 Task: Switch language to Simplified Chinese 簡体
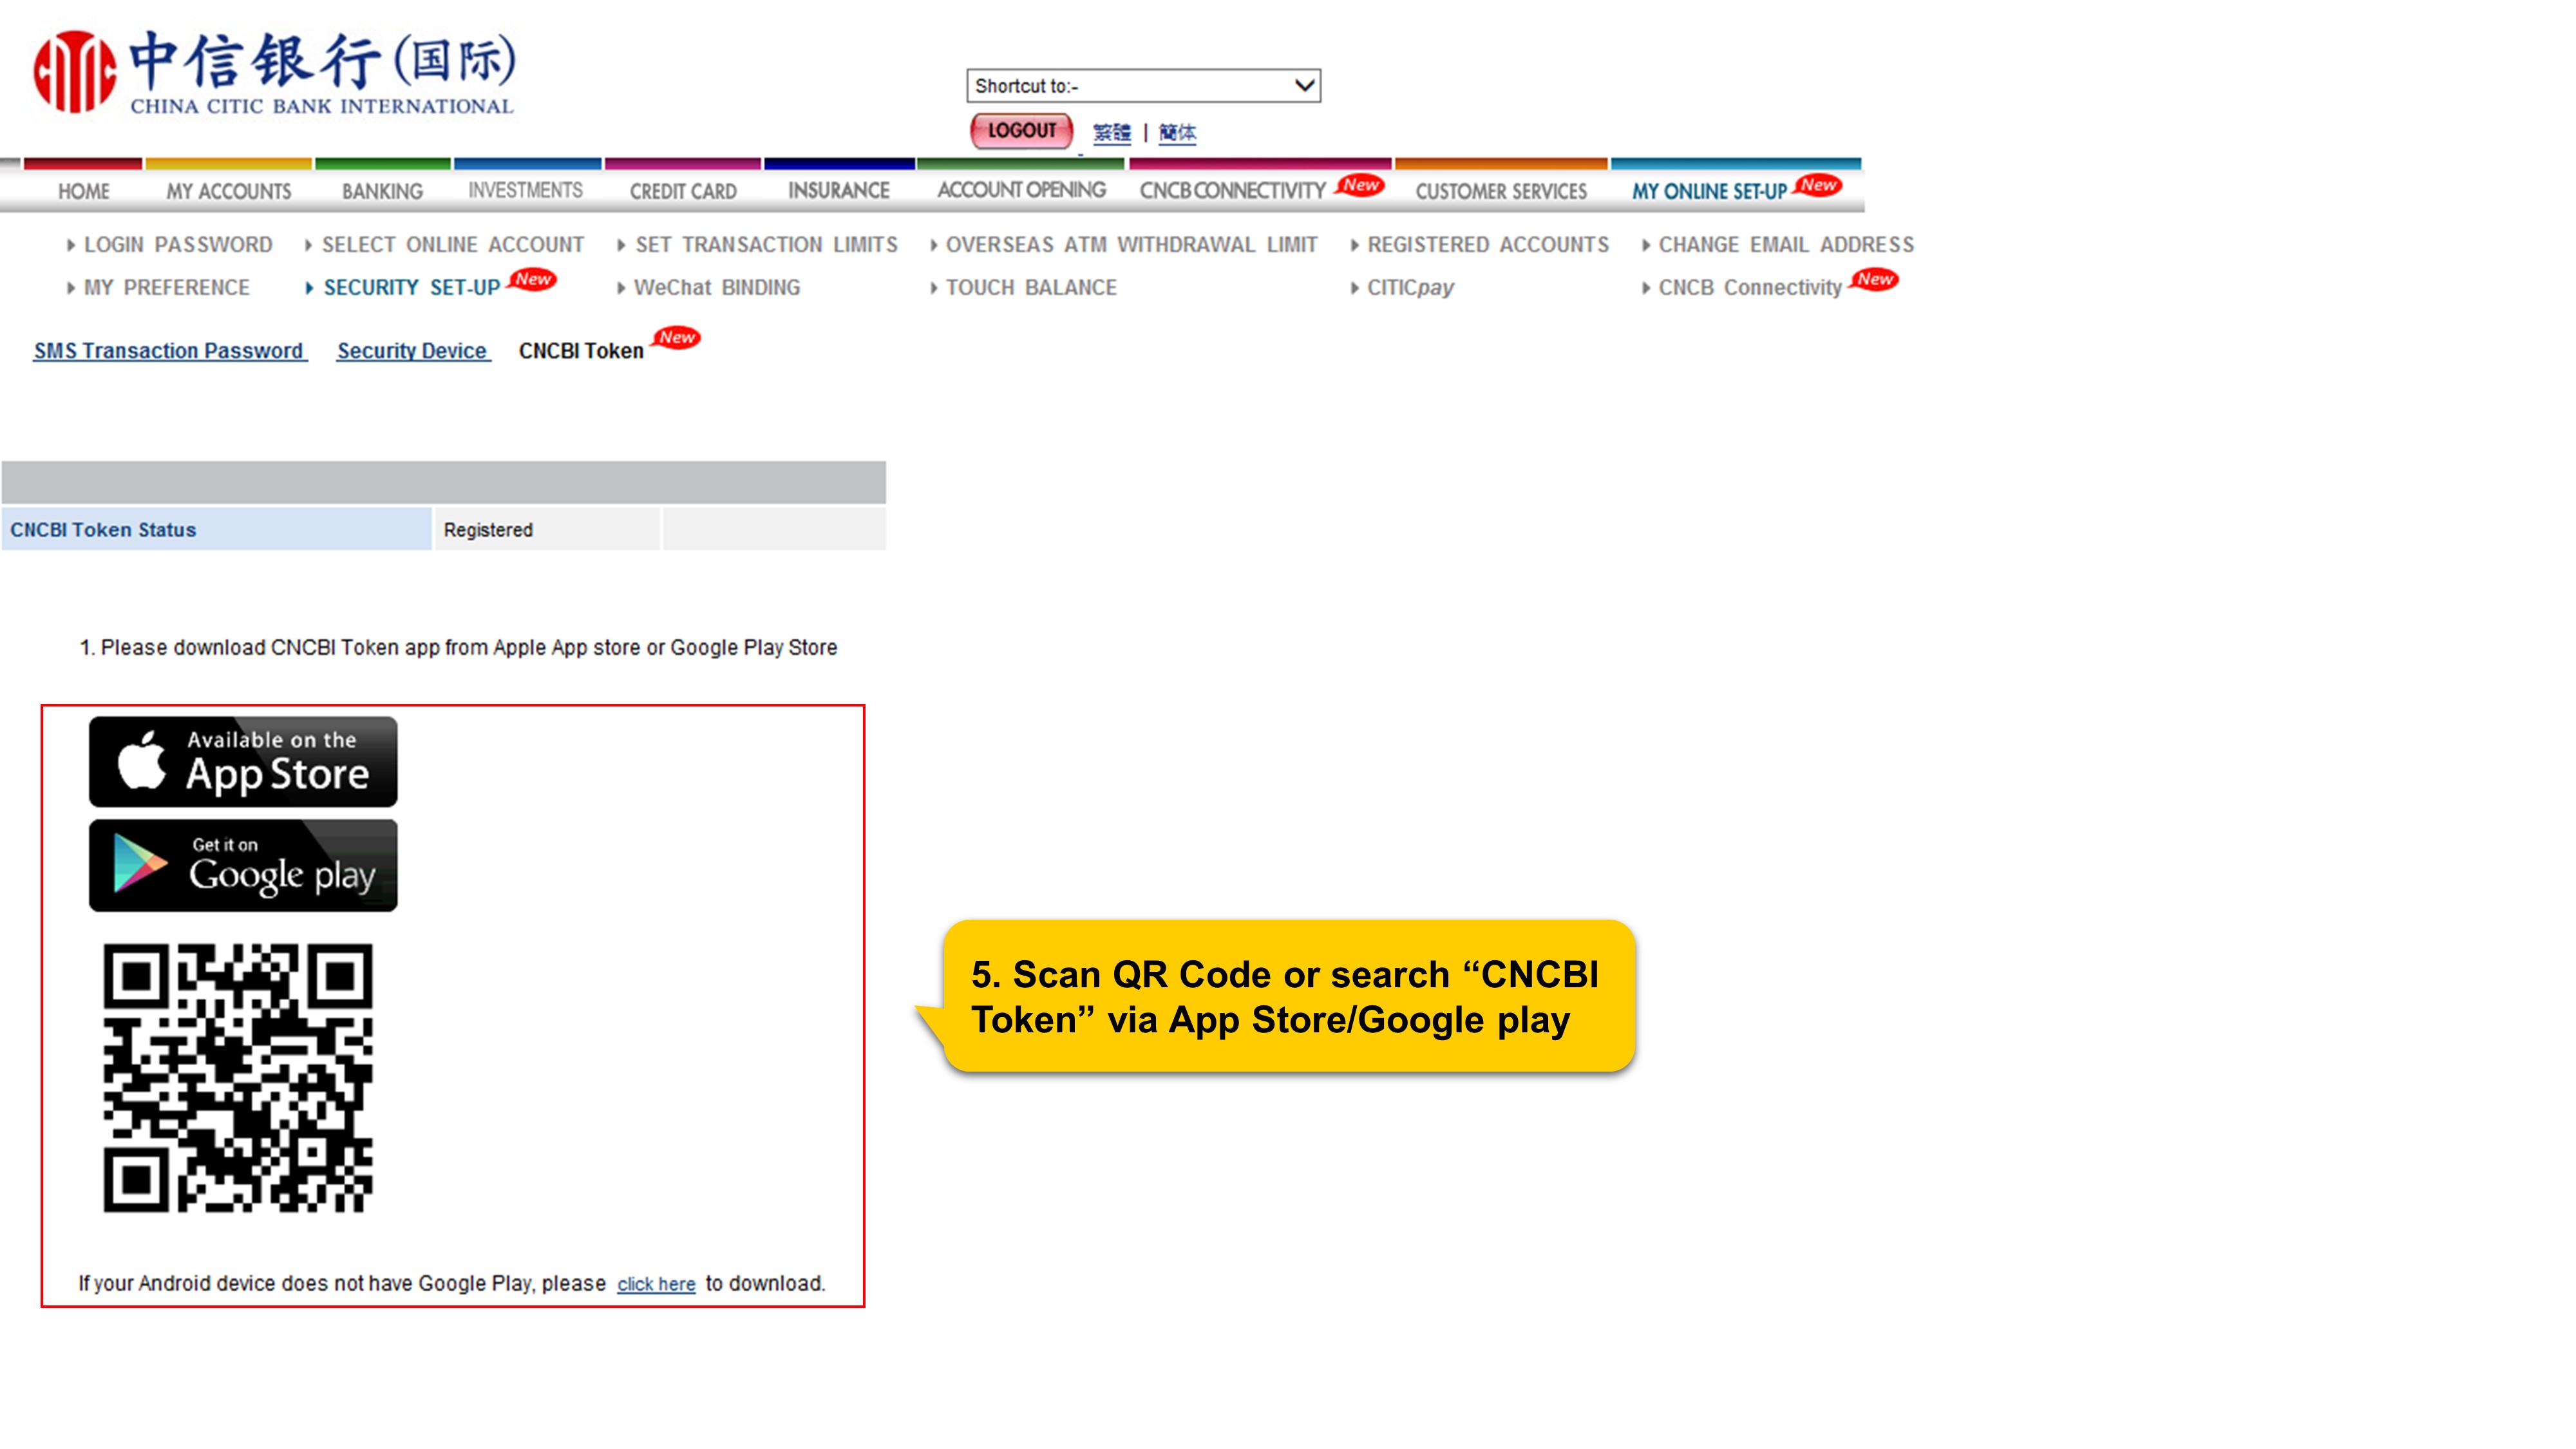pos(1177,133)
